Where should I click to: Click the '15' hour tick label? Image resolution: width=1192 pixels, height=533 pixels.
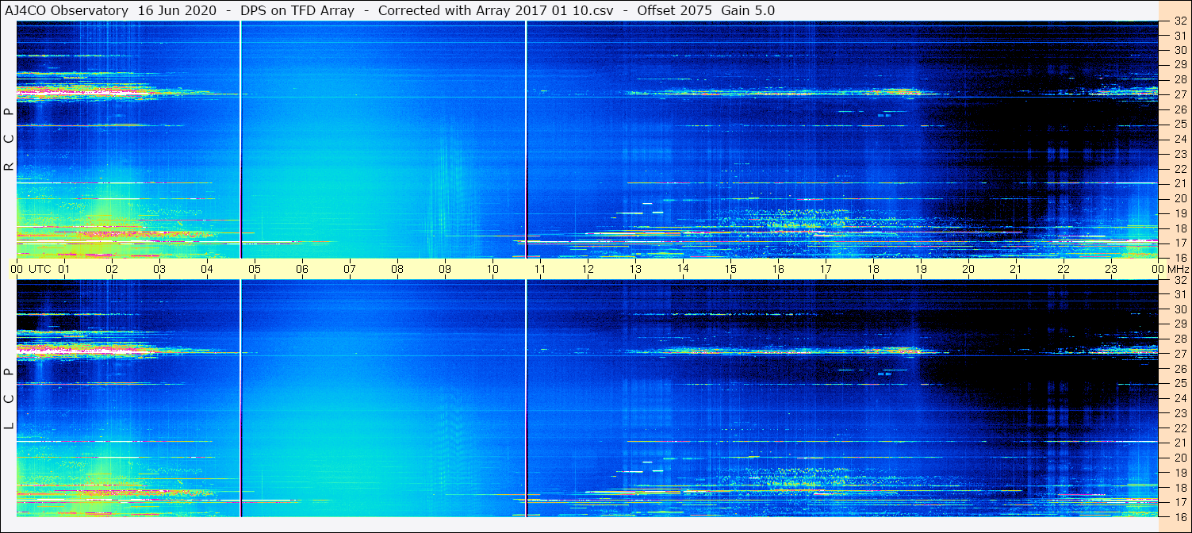(730, 269)
